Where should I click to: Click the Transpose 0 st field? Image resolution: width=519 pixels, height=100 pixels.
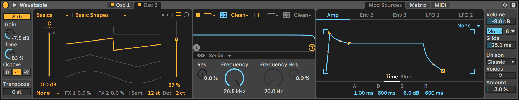(17, 92)
